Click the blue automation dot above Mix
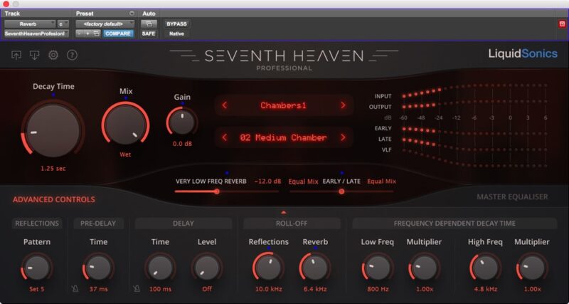The width and height of the screenshot is (569, 304). pyautogui.click(x=126, y=98)
